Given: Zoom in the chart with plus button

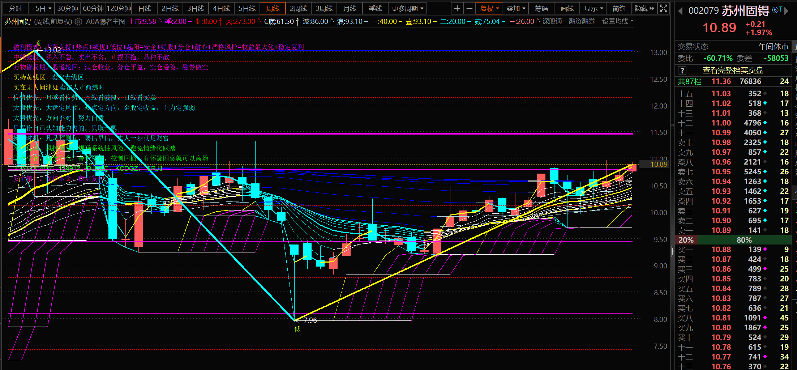Looking at the screenshot, I should pos(457,8).
